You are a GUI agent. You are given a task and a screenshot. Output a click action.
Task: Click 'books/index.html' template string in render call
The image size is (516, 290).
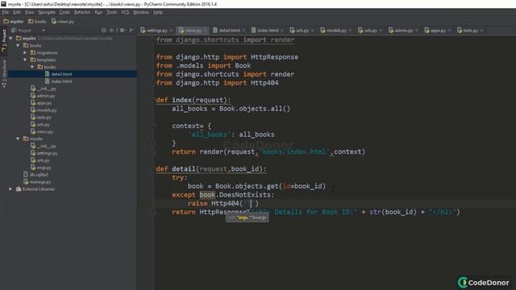(294, 151)
